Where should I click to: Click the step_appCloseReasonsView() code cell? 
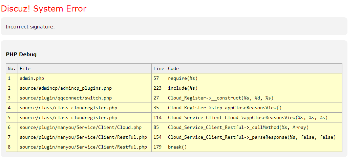click(225, 108)
